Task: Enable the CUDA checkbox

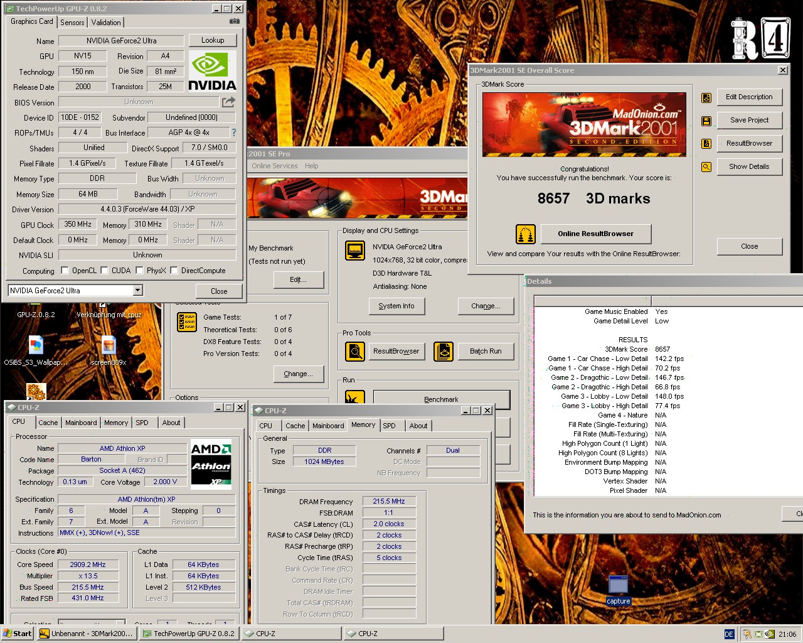Action: pyautogui.click(x=105, y=271)
